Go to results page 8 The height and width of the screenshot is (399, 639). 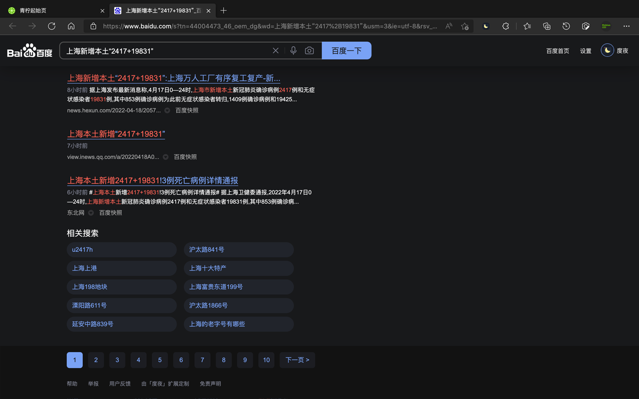click(x=224, y=360)
